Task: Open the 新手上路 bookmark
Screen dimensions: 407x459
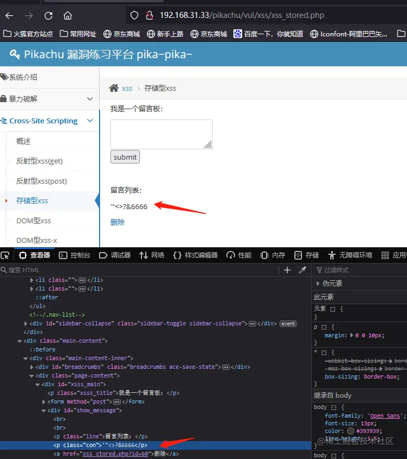Action: click(165, 34)
